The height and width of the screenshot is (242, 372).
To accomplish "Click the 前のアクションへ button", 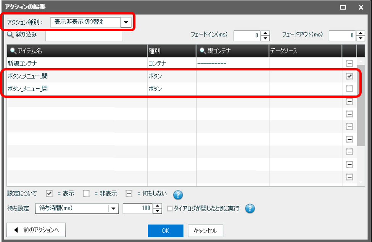I will (36, 230).
